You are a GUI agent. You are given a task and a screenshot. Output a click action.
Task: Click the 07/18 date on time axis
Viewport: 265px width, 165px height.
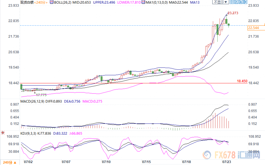(x=186, y=161)
